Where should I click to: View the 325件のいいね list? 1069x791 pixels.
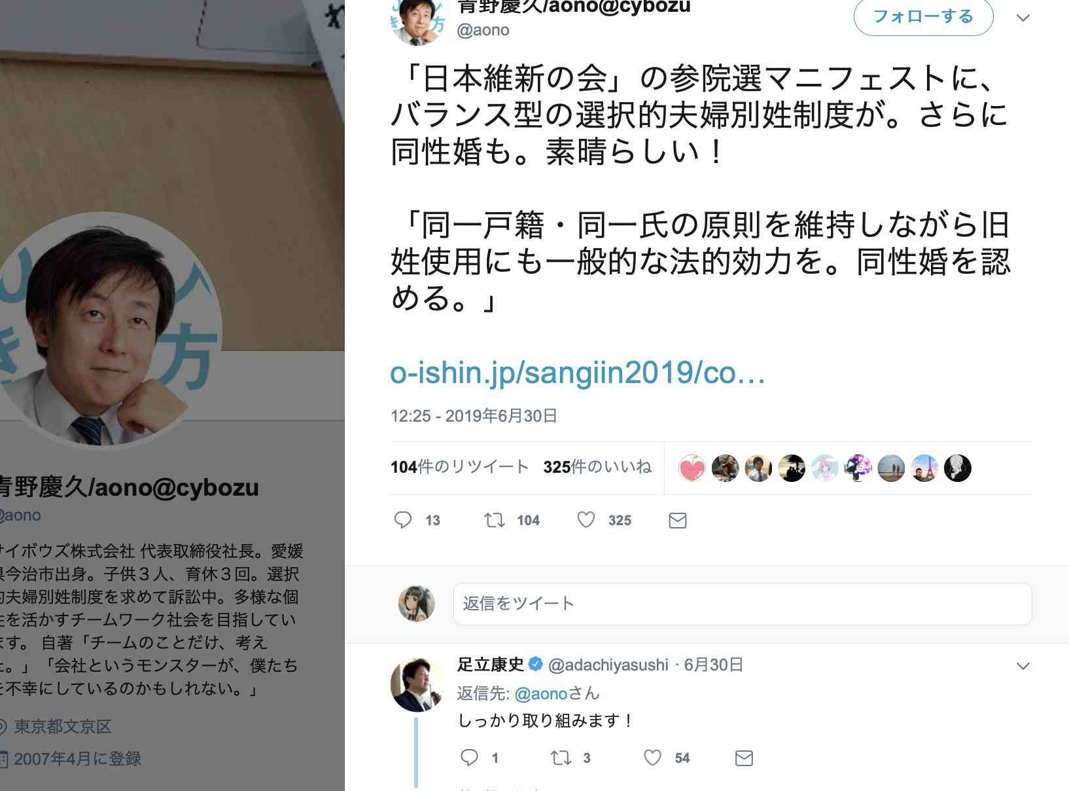(x=597, y=467)
